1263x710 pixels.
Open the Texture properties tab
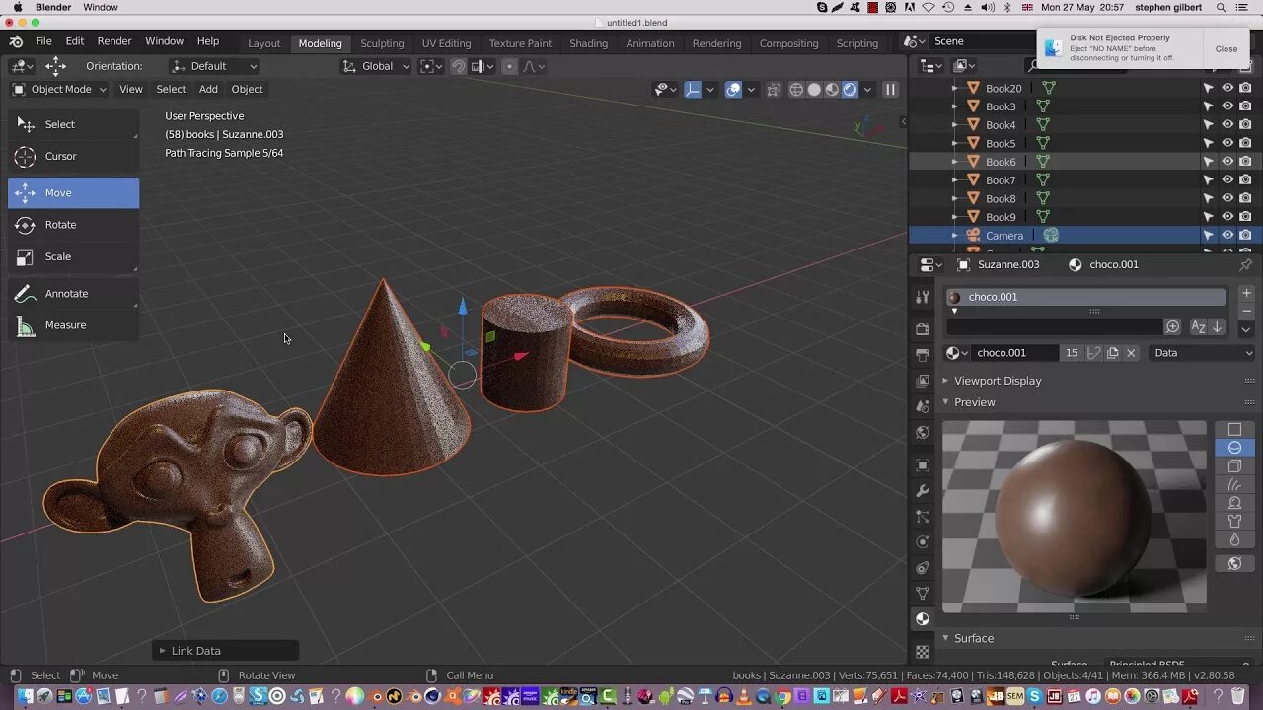point(923,652)
